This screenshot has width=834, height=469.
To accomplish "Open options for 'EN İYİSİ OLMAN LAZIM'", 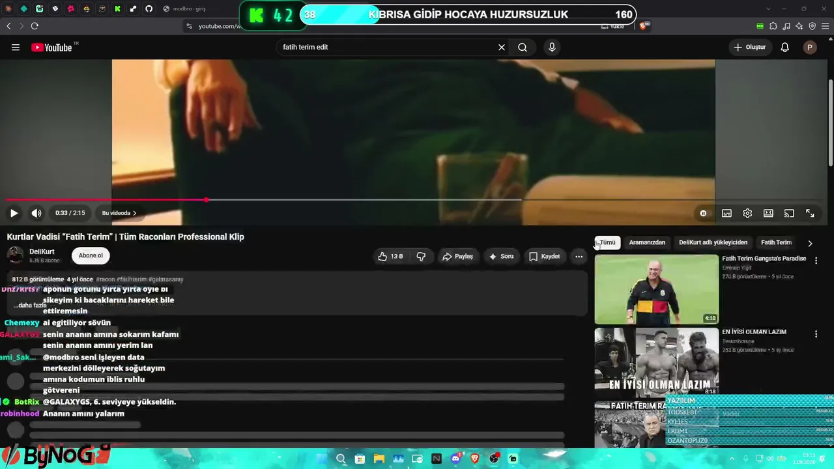I will coord(816,334).
